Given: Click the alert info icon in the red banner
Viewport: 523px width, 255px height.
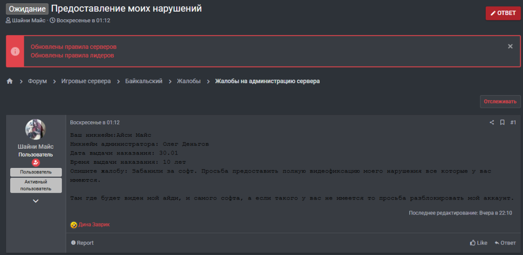Looking at the screenshot, I should pyautogui.click(x=15, y=51).
